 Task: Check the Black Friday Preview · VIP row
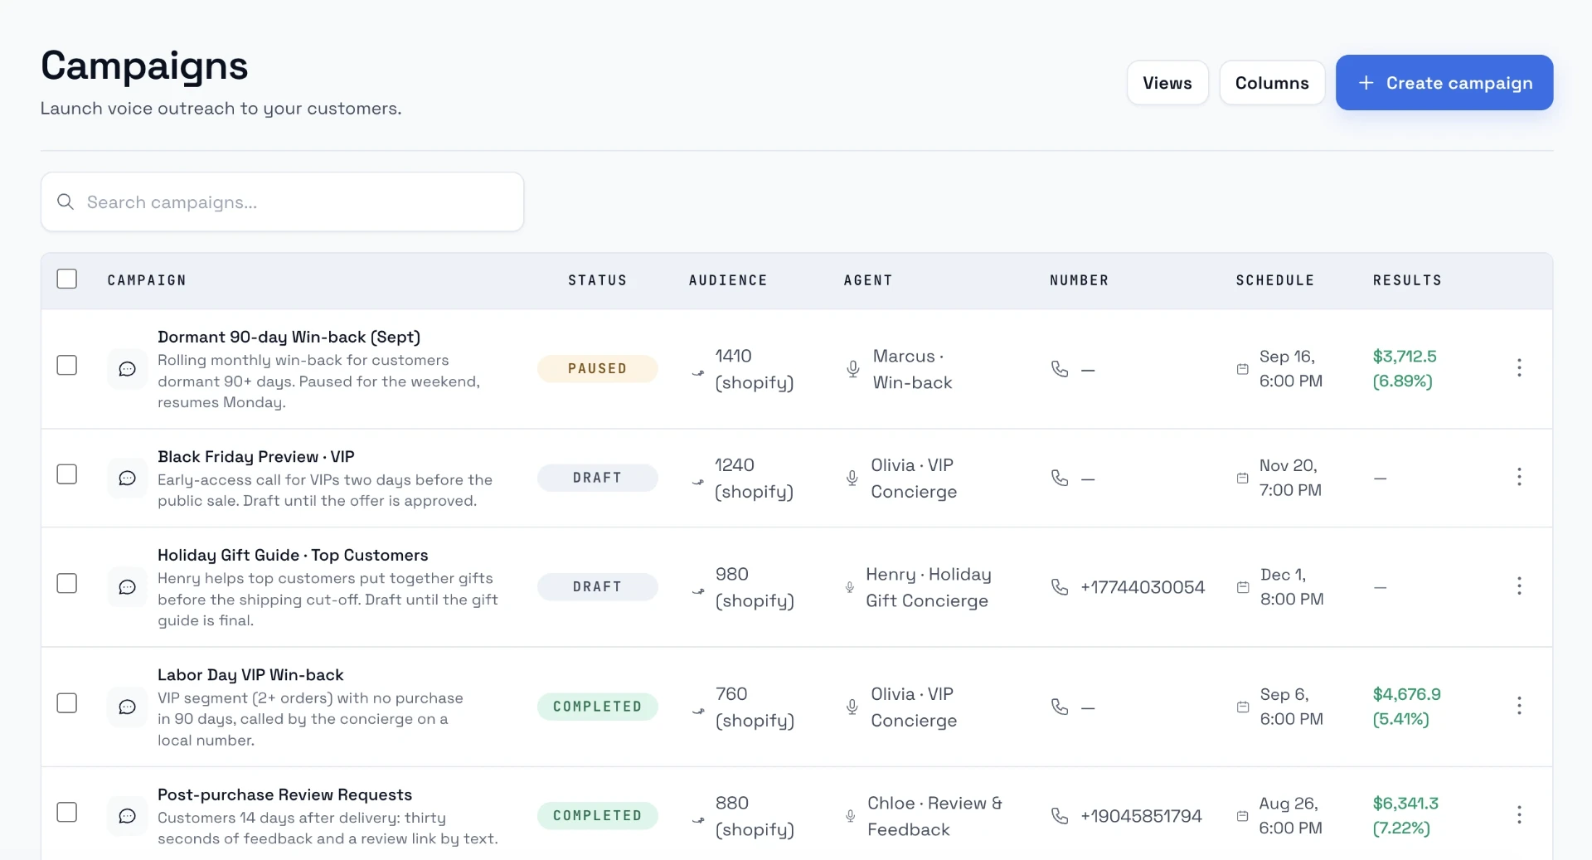67,474
